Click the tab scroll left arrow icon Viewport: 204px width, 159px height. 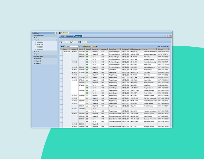tap(167, 36)
